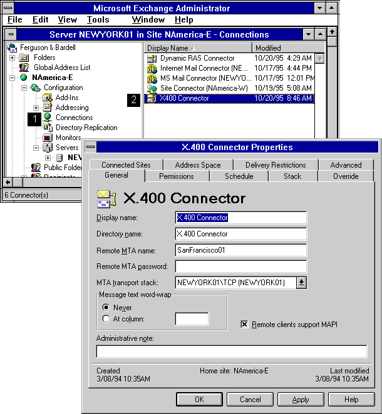Open the Tools menu

pyautogui.click(x=98, y=19)
